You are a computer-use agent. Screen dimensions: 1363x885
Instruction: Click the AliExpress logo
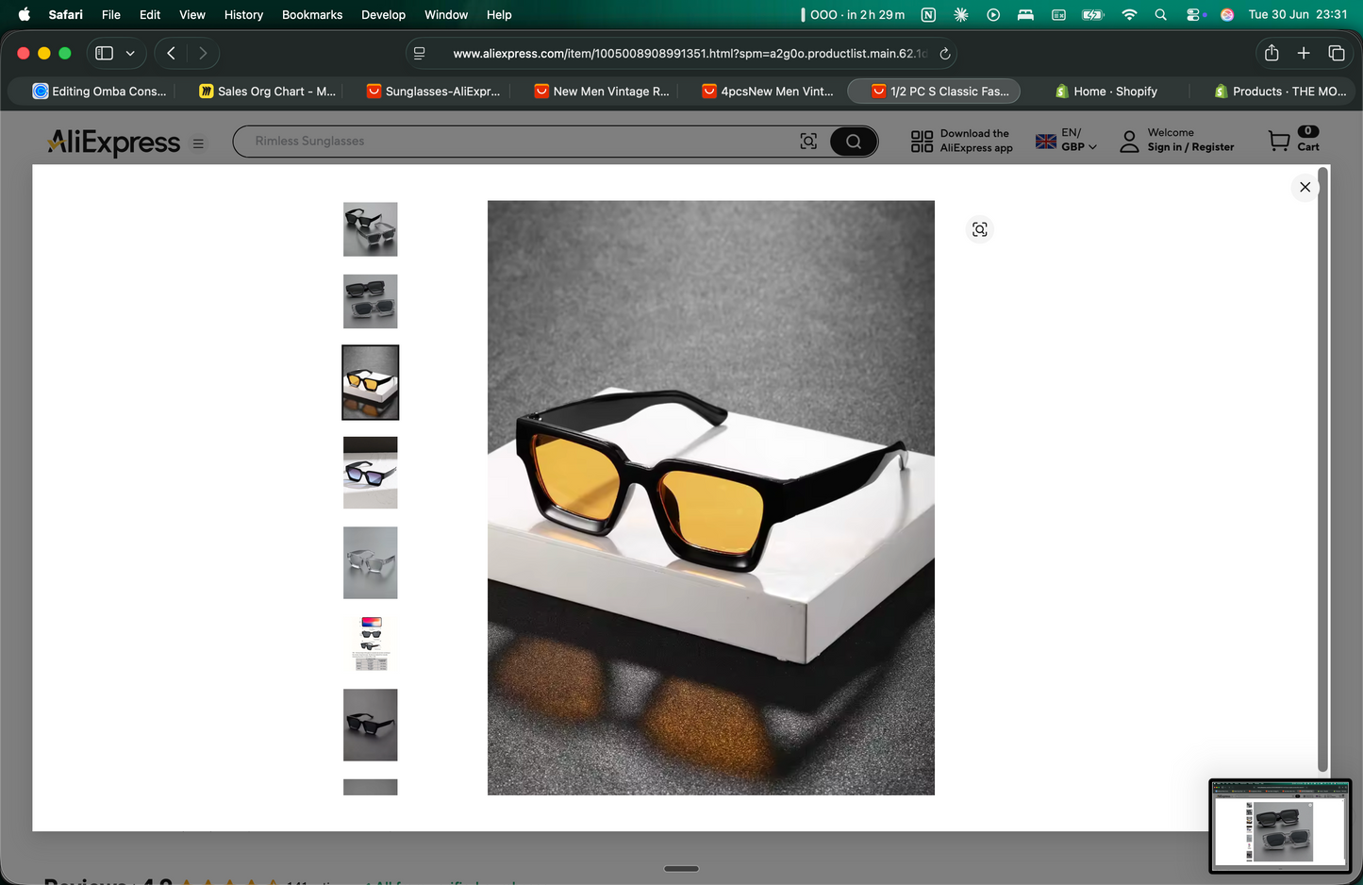[114, 142]
